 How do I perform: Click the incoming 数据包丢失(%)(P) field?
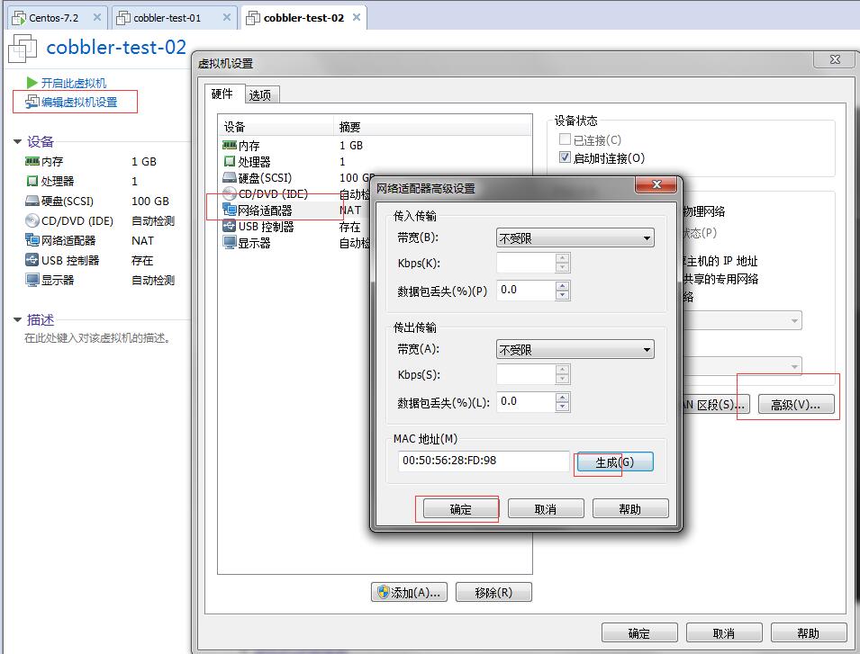(526, 290)
